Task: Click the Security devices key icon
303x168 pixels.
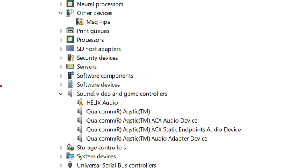Action: 70,58
